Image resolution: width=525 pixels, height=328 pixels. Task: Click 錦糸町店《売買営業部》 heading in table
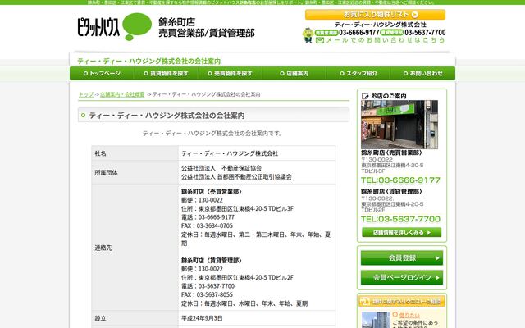point(212,191)
